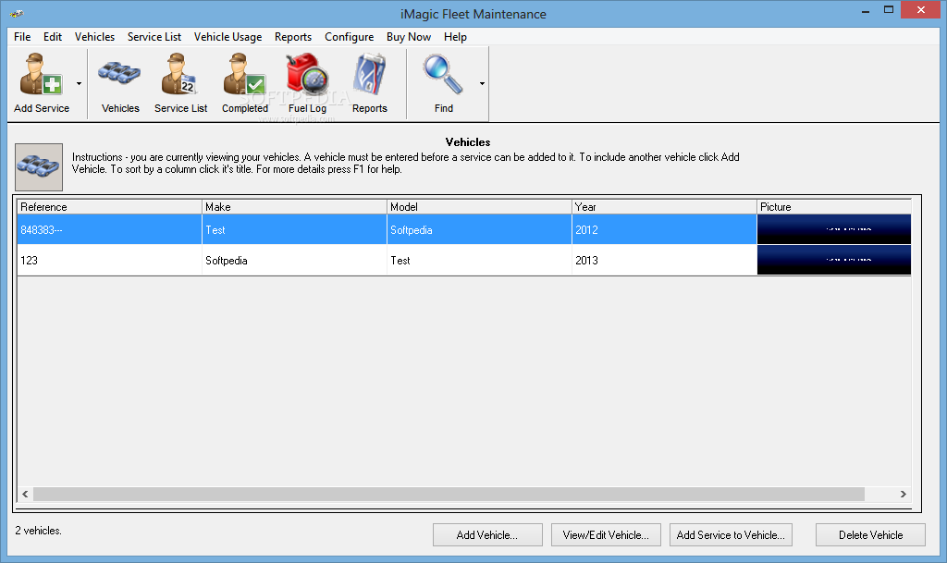The image size is (947, 563).
Task: Maximize the iMagic Fleet Maintenance window
Action: pos(889,10)
